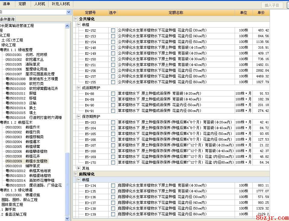Select tree item 050102001 栽植乔木
Screen dimensions: 289x221
(22, 127)
